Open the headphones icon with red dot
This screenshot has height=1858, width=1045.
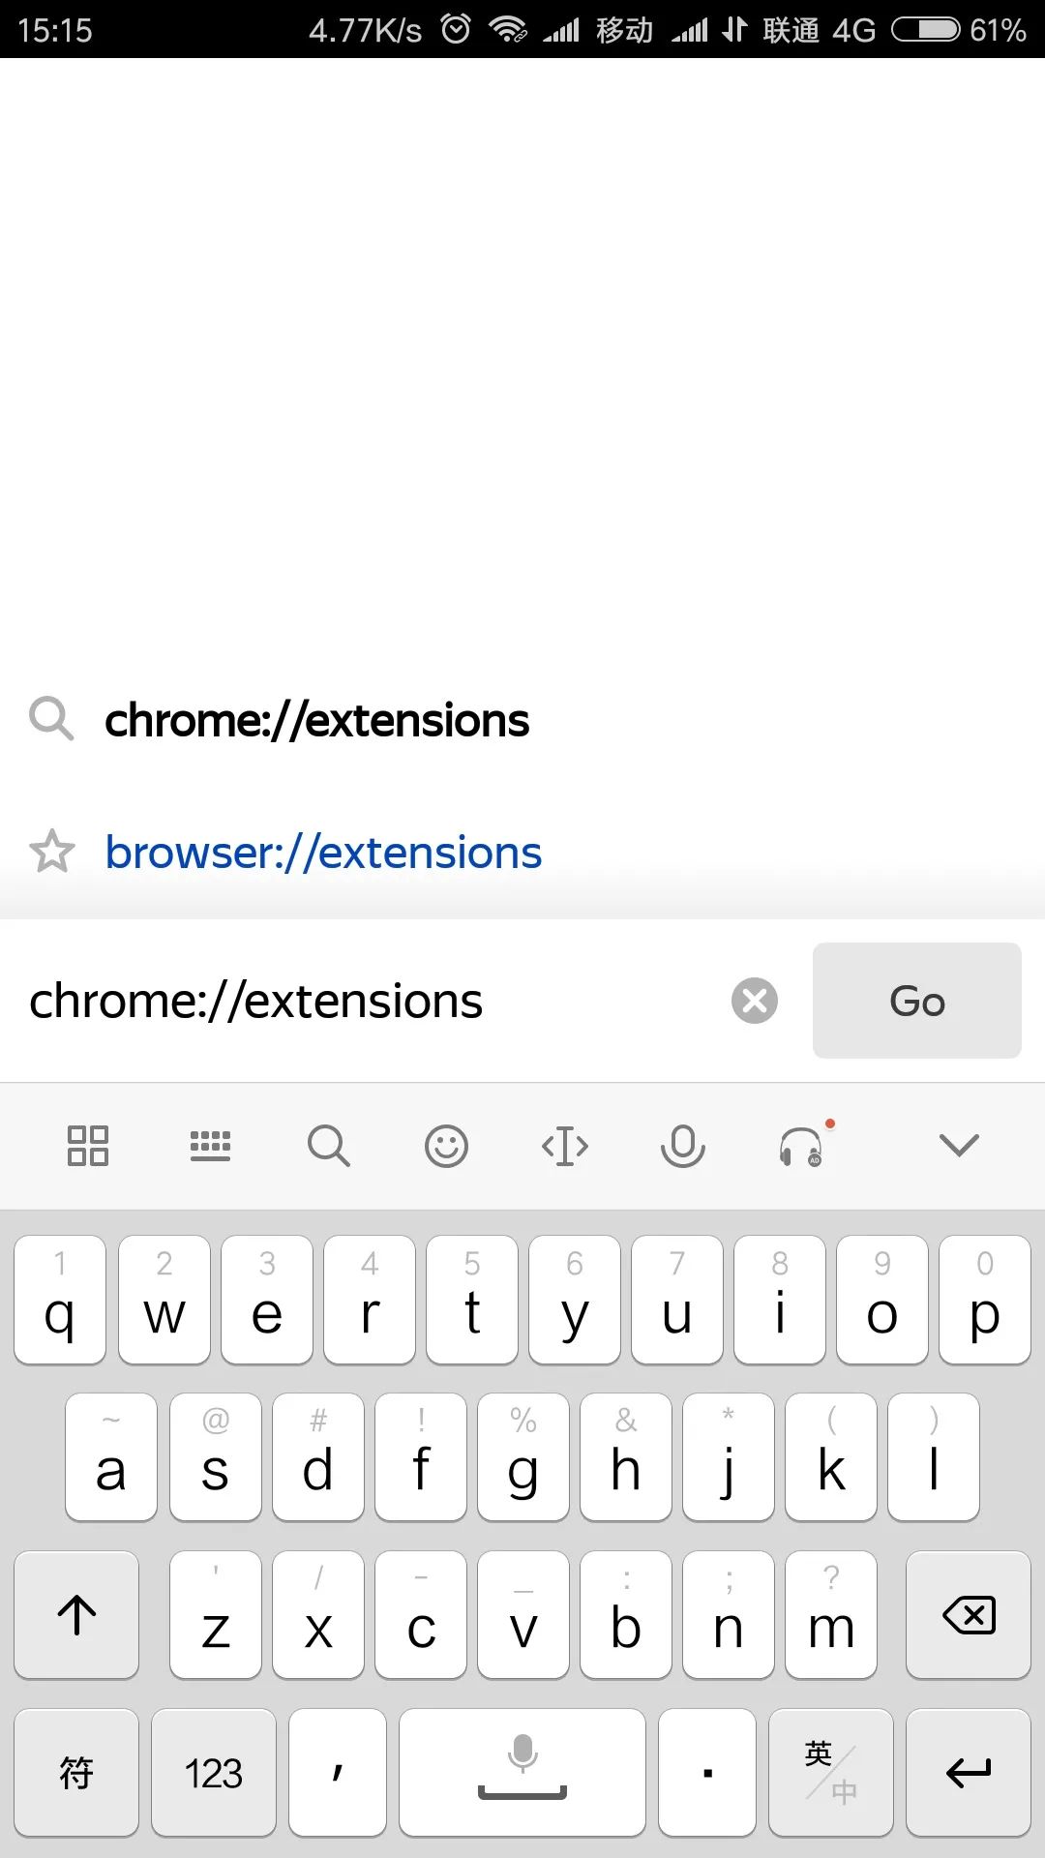pos(802,1146)
